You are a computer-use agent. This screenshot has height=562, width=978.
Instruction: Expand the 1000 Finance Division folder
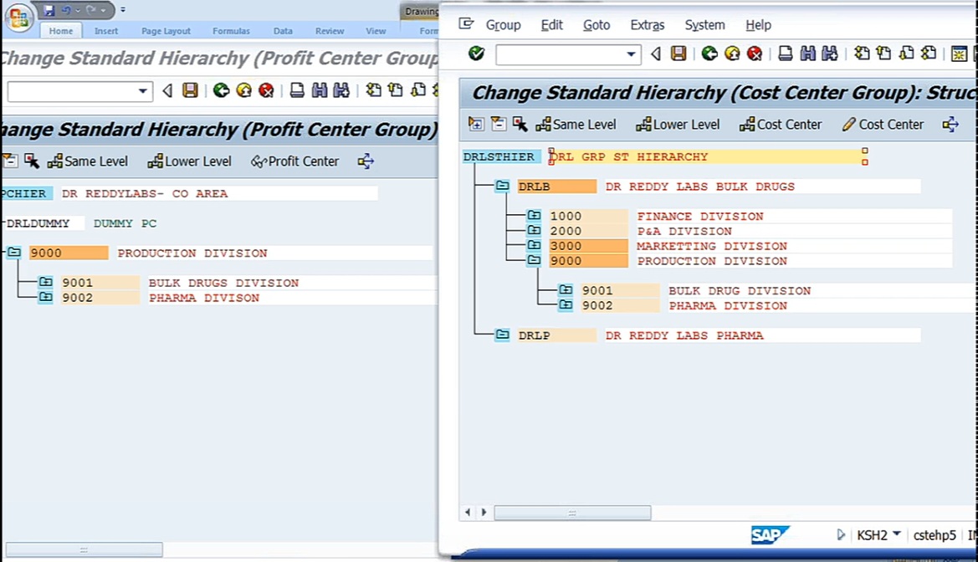[x=534, y=216]
